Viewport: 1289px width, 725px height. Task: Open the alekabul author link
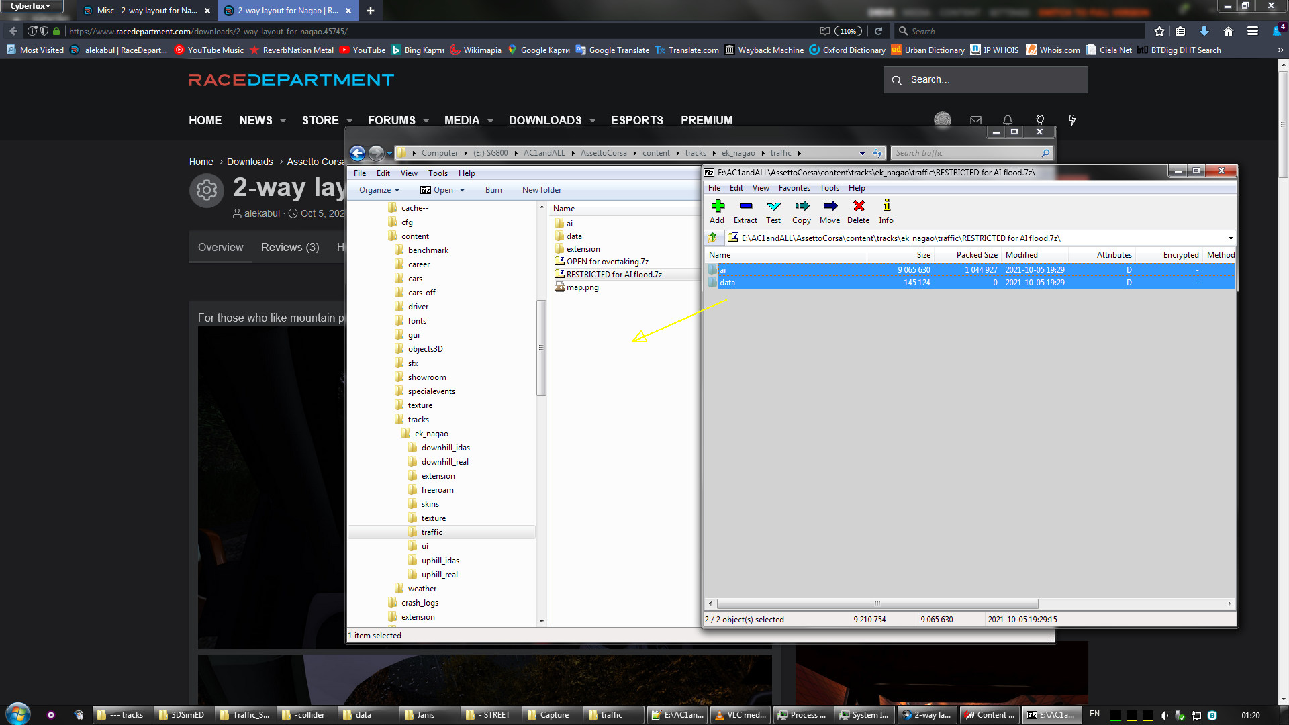coord(262,213)
